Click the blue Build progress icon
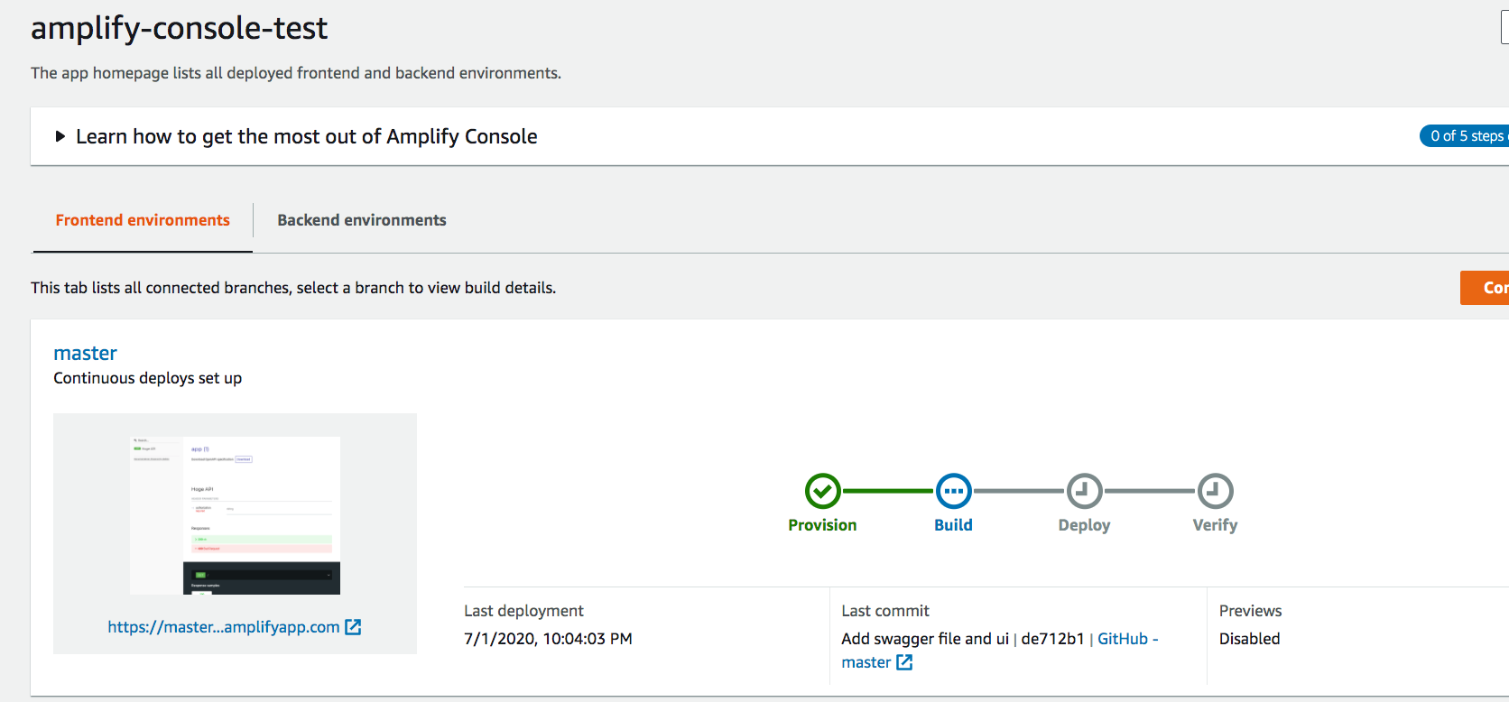Viewport: 1509px width, 702px height. [953, 492]
